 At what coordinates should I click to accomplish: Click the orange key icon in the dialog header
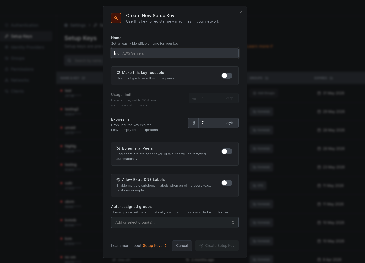point(116,18)
